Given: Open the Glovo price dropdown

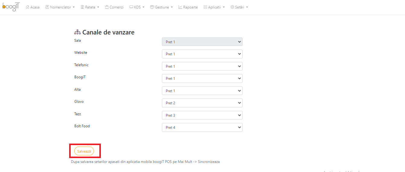Looking at the screenshot, I should click(x=202, y=103).
